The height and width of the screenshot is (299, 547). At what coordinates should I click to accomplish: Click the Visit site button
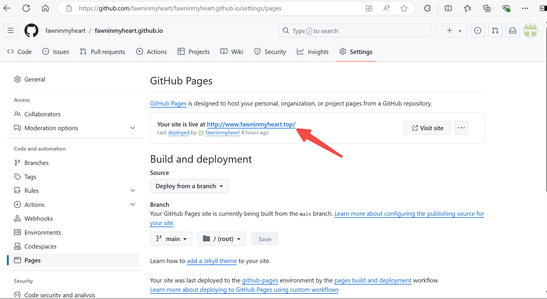click(427, 128)
